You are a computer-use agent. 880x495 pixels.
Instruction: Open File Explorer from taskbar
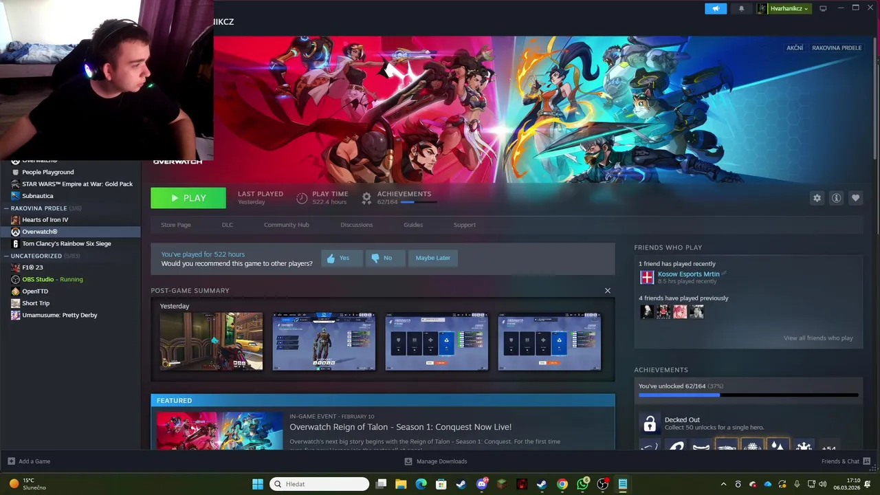(401, 484)
